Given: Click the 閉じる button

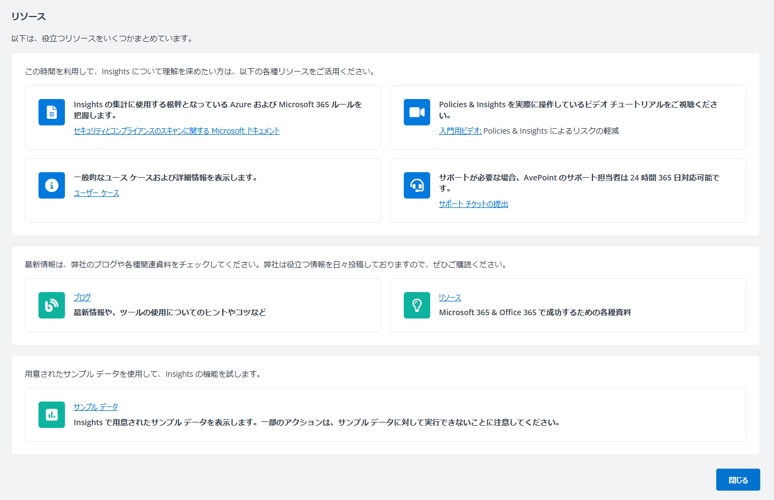Looking at the screenshot, I should 738,480.
